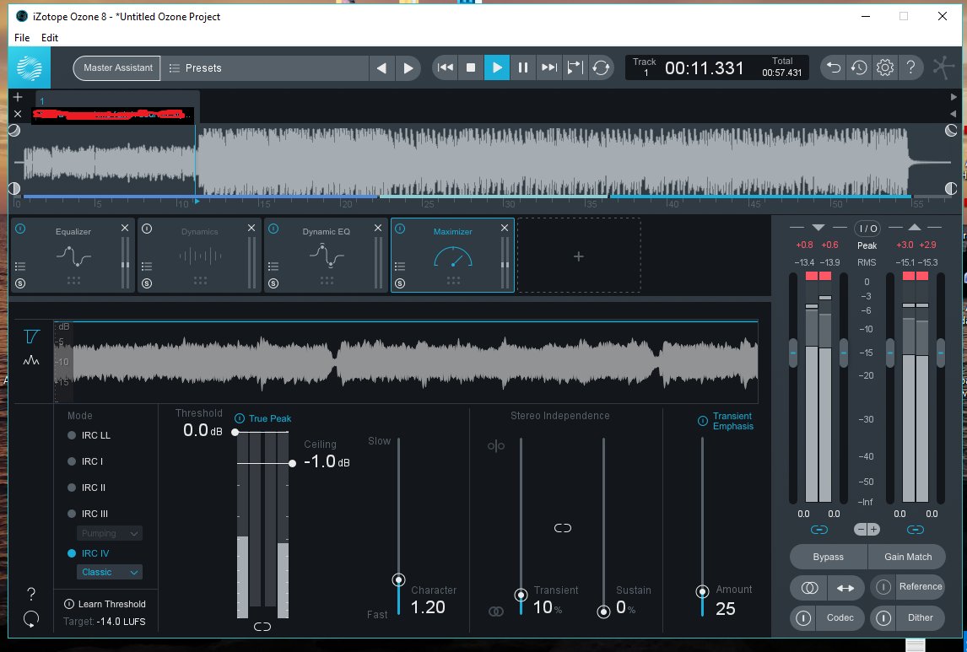Open the Pumping style dropdown

pyautogui.click(x=109, y=533)
